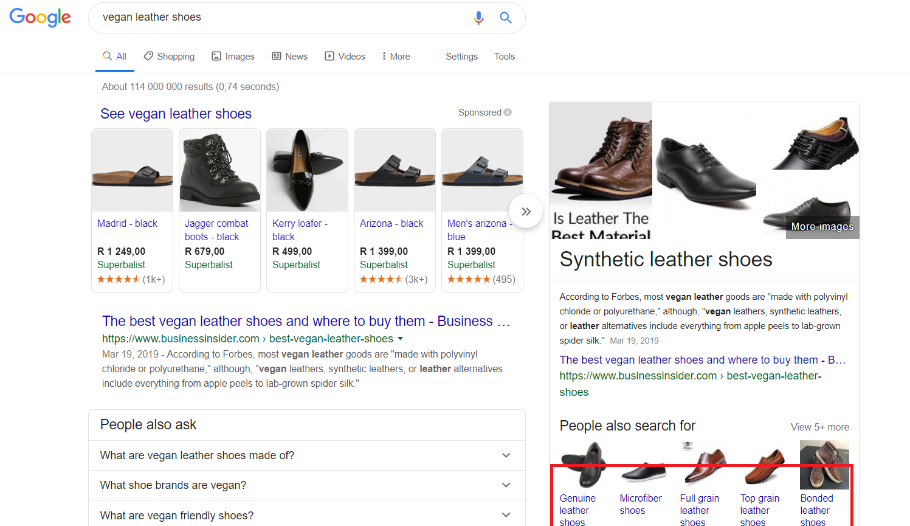This screenshot has width=910, height=526.
Task: Open See vegan leather shoes heading link
Action: 176,114
